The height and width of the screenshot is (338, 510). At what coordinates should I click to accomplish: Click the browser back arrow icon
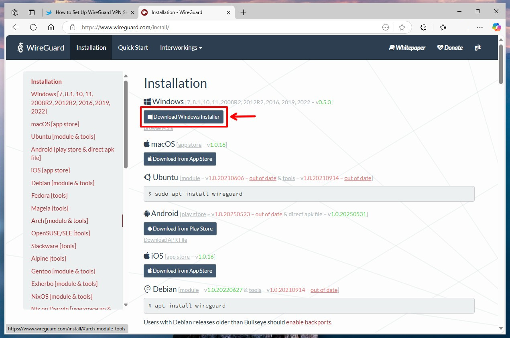16,27
